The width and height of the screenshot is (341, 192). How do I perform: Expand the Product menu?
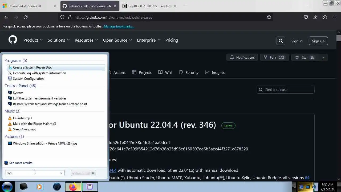[33, 40]
